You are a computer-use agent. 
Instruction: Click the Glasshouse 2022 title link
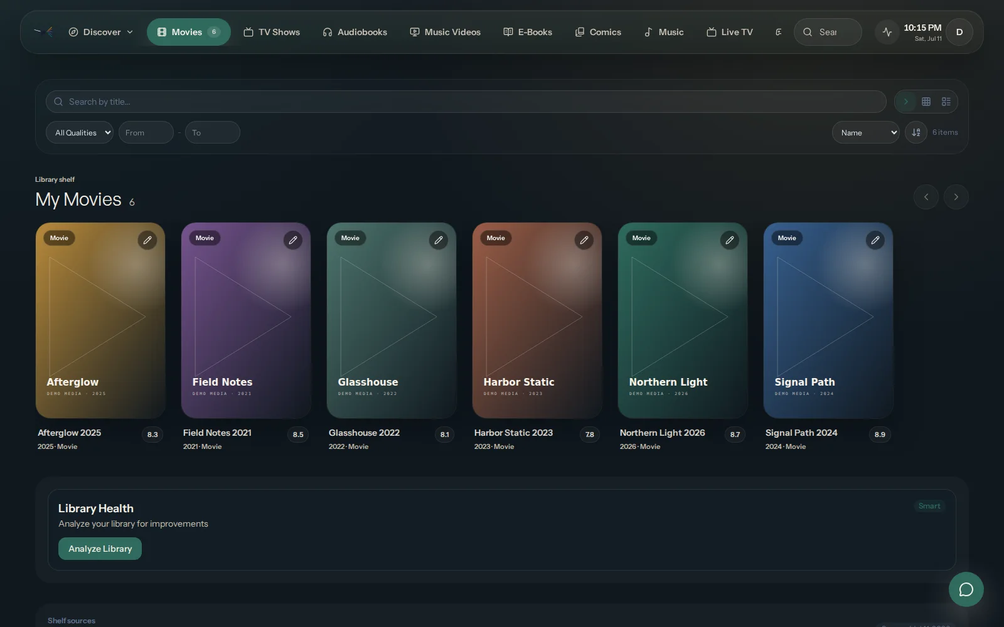[x=364, y=433]
